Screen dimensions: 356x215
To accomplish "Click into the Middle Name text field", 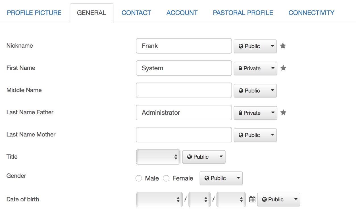I will [x=184, y=90].
